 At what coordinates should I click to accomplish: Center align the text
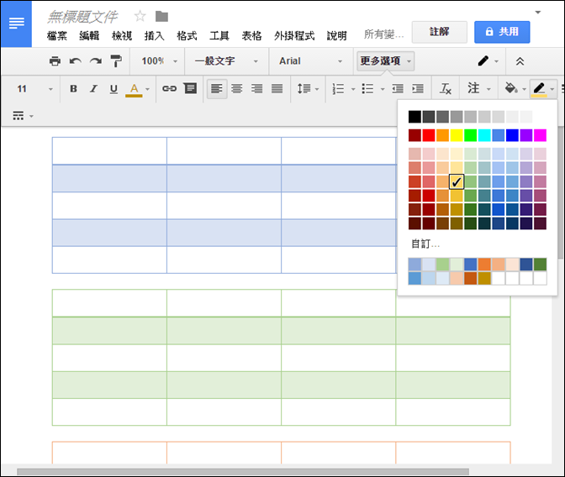[x=237, y=88]
